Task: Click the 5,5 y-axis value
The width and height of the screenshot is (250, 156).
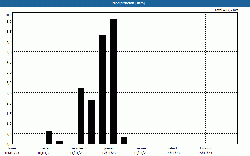Action: (9, 32)
